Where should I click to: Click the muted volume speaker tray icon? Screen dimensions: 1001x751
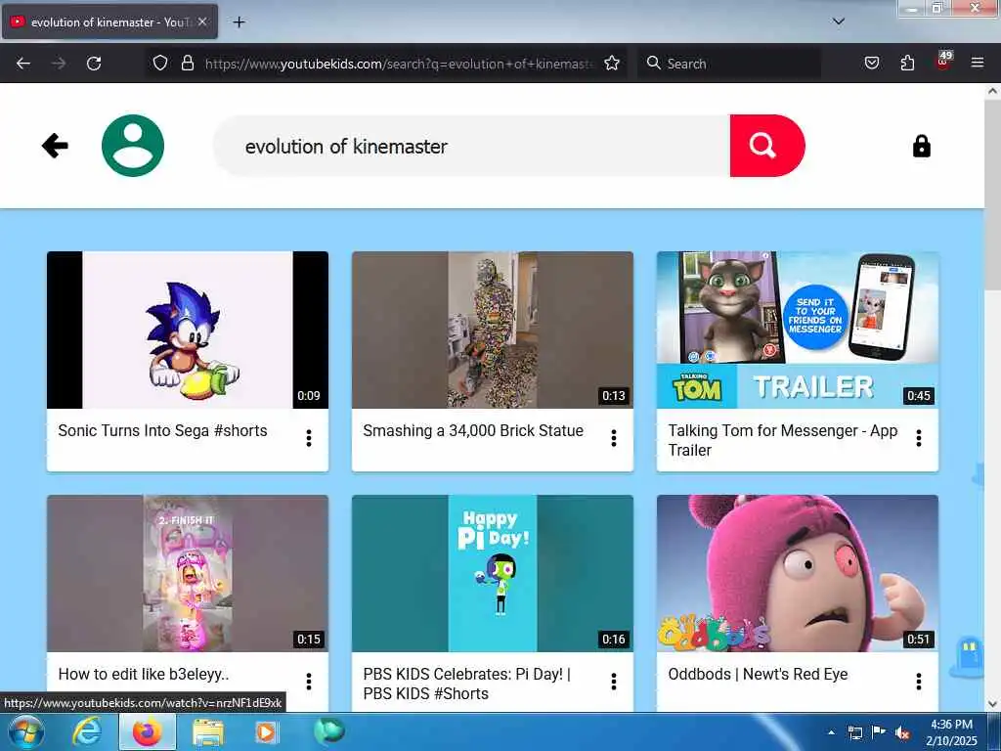(902, 732)
